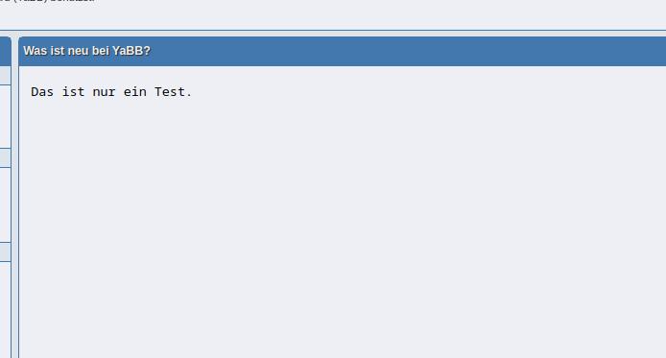This screenshot has width=666, height=358.
Task: Click the cropped text at the top-left corner
Action: click(47, 1)
